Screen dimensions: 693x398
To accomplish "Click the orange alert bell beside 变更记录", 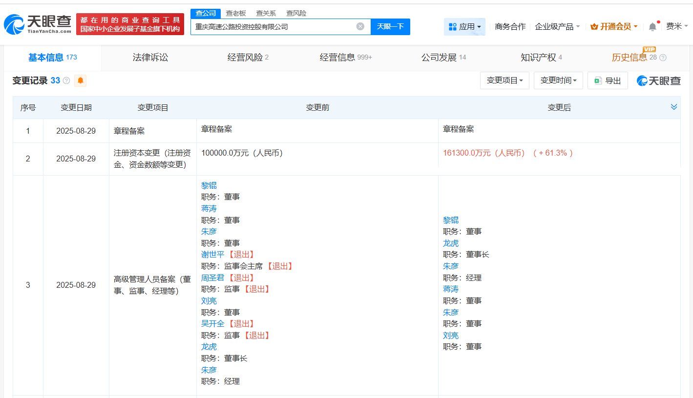I will point(80,80).
